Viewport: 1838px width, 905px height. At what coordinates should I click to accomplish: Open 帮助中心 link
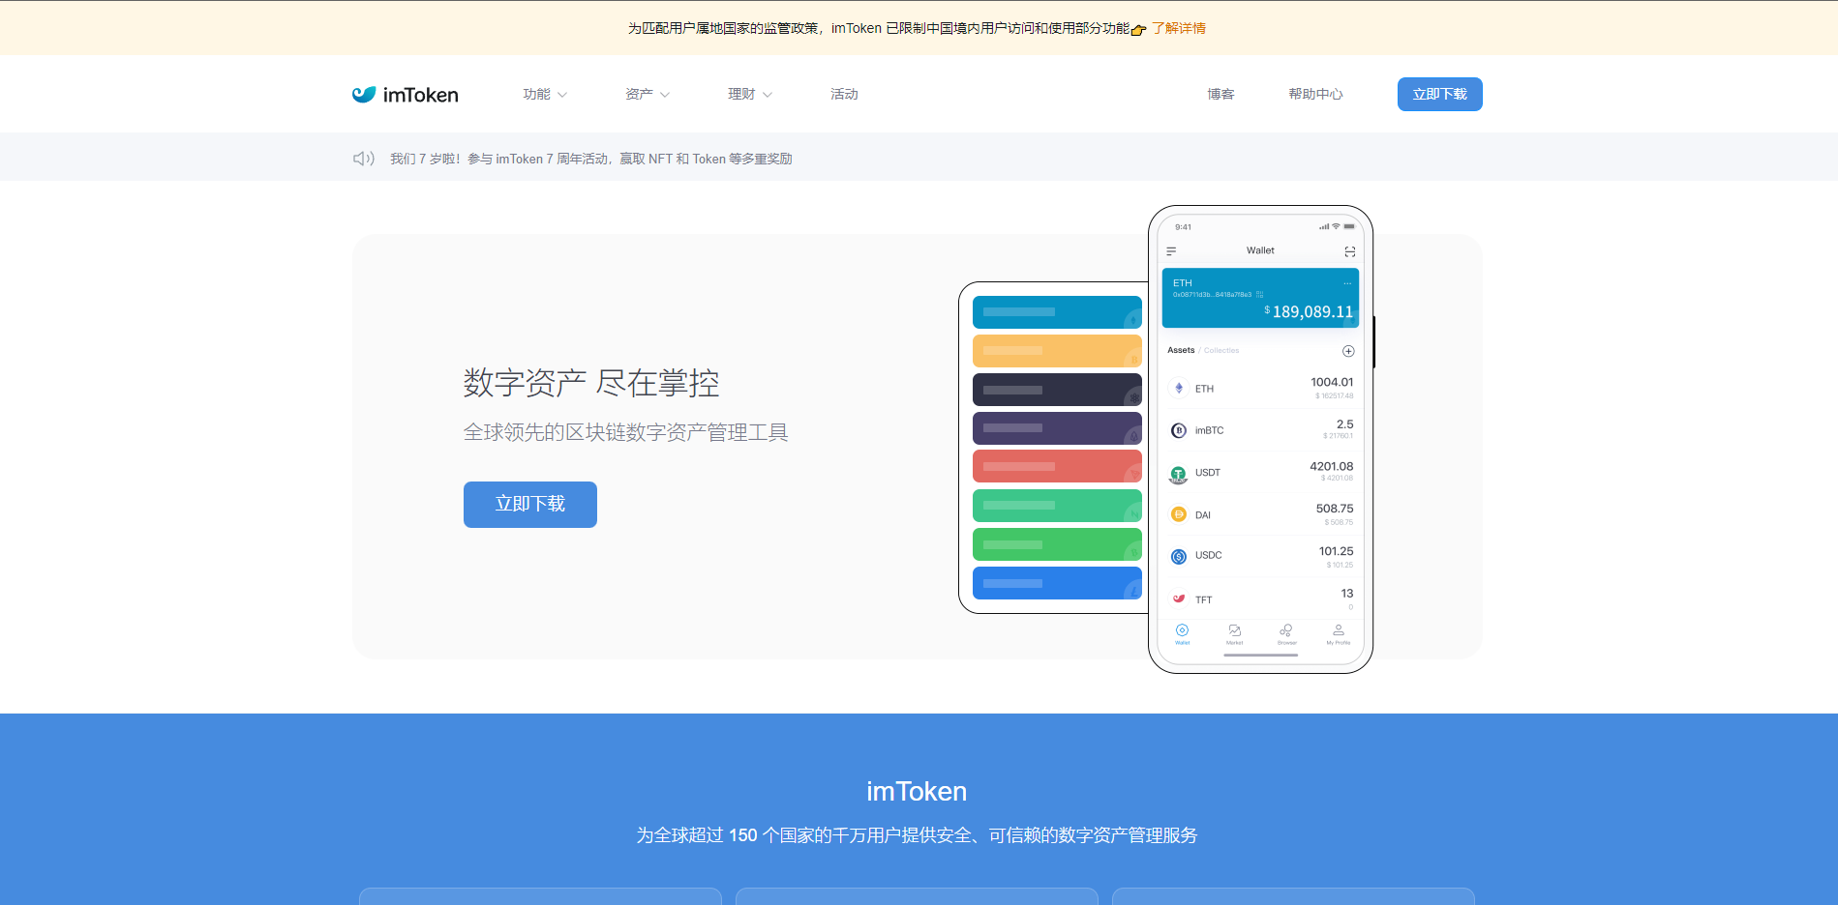pyautogui.click(x=1315, y=94)
